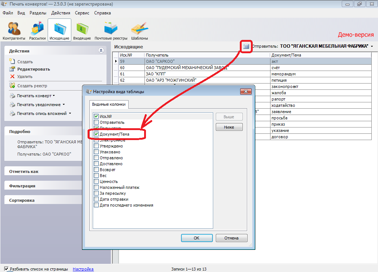Toggle Разбивать список на страницы checkbox
Screen dimensions: 378x272
(x=6, y=269)
